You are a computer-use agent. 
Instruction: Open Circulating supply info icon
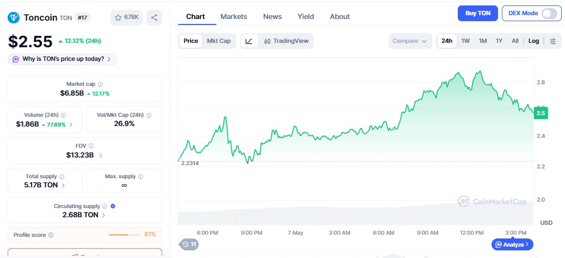[x=105, y=206]
